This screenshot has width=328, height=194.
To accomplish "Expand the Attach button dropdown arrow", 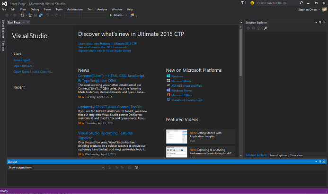I will click(126, 15).
